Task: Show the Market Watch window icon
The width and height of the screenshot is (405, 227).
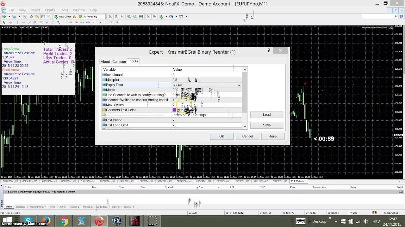Action: 25,16
